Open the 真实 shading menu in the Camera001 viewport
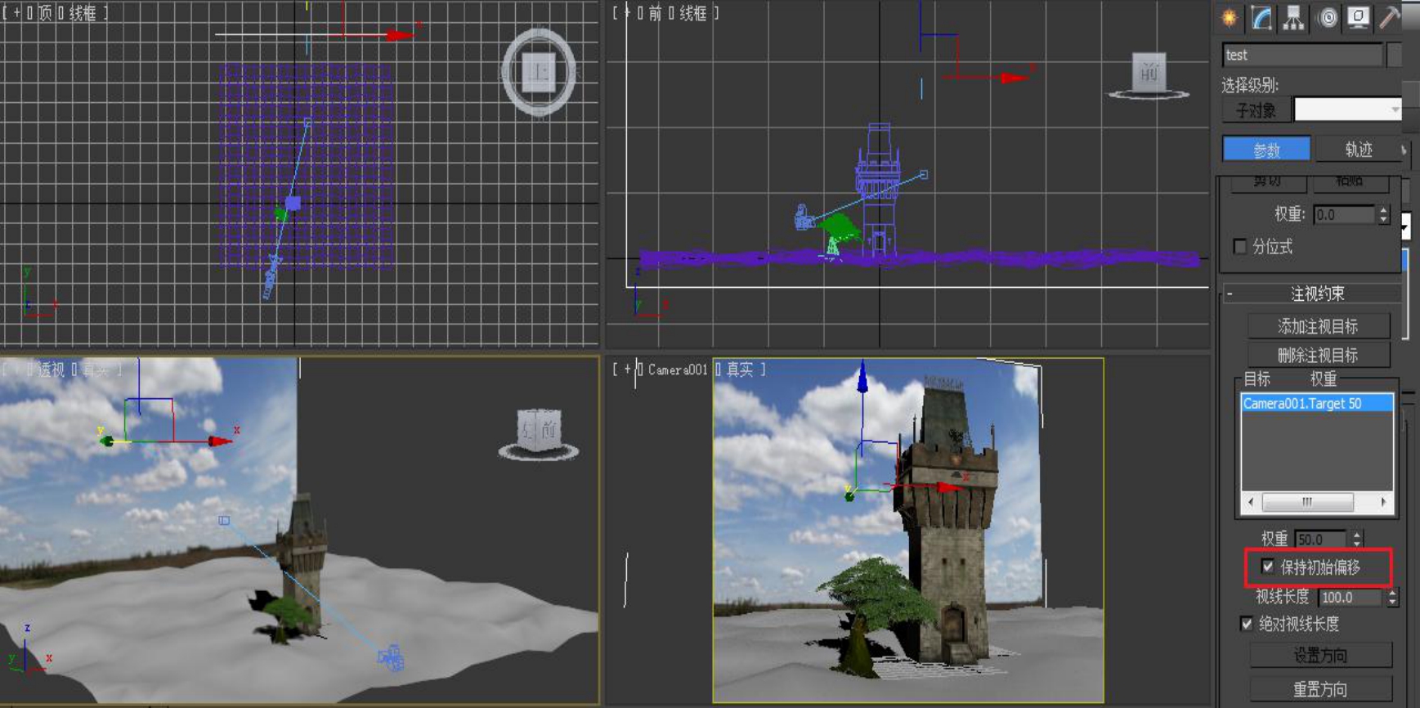 [x=740, y=370]
